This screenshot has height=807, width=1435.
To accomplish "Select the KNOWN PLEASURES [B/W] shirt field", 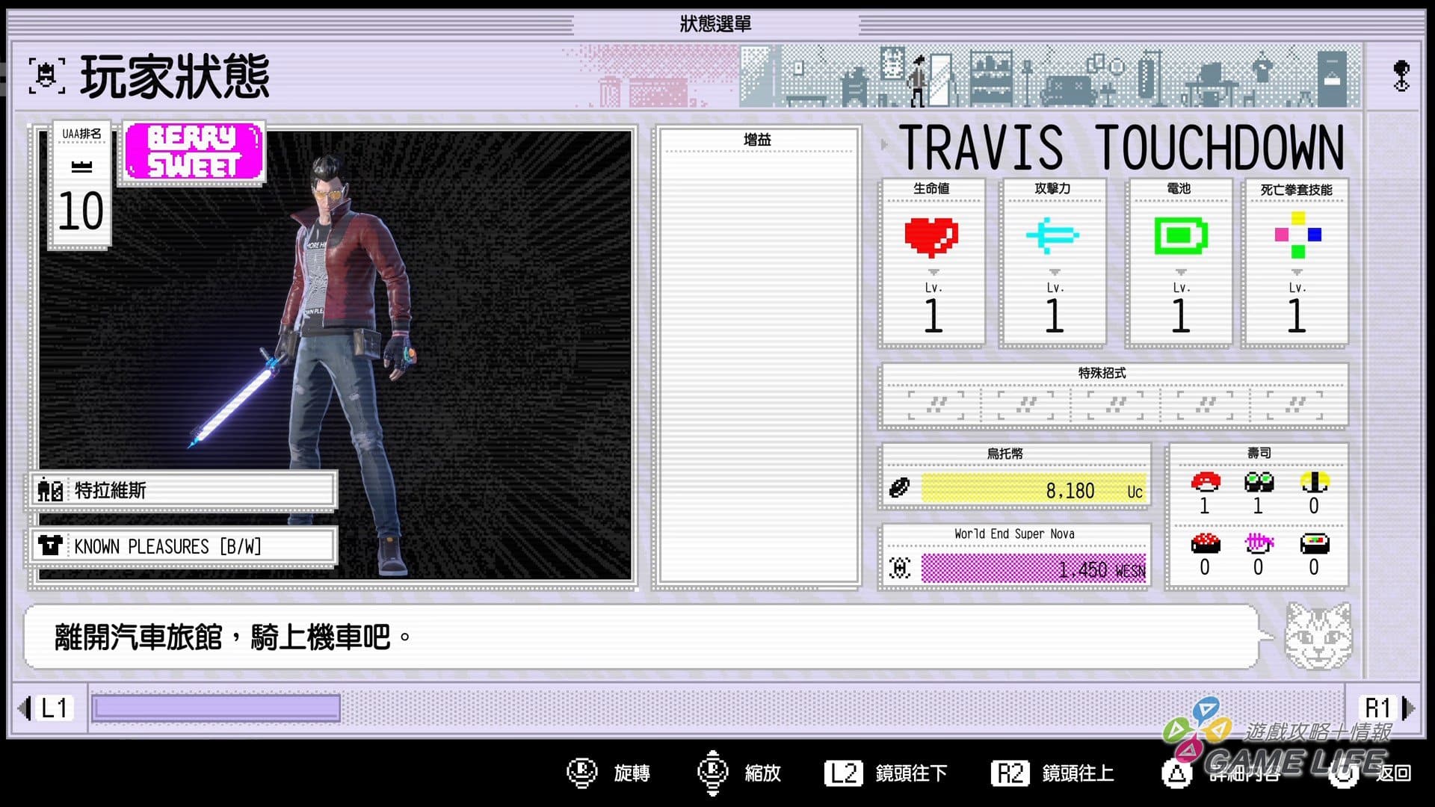I will tap(184, 546).
